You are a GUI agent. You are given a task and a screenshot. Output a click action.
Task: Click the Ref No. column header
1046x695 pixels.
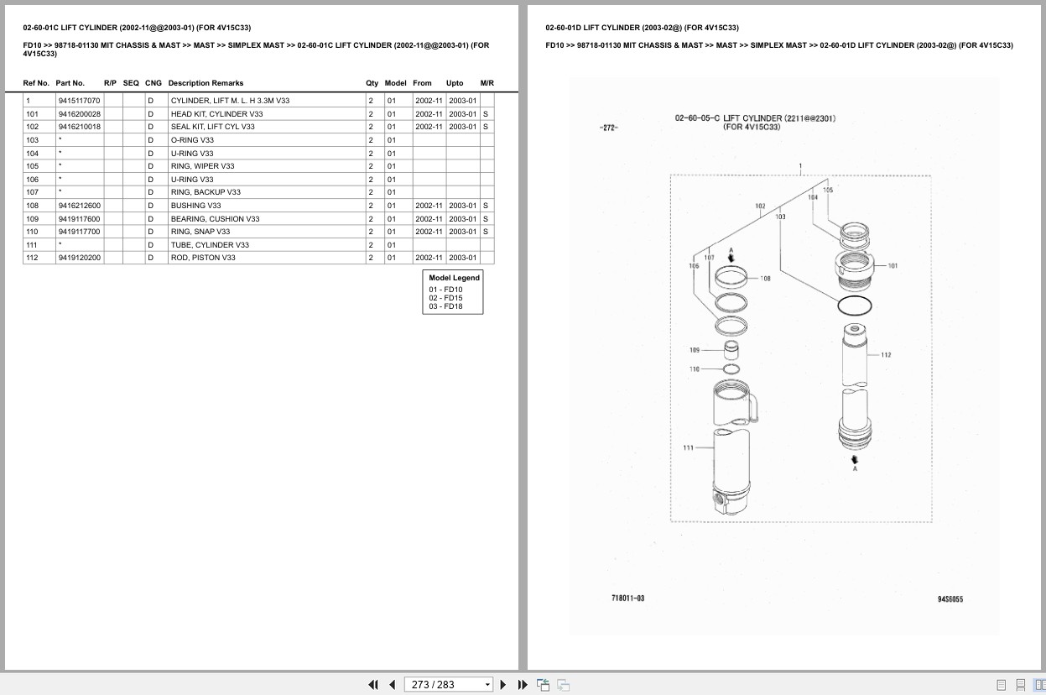click(x=36, y=83)
